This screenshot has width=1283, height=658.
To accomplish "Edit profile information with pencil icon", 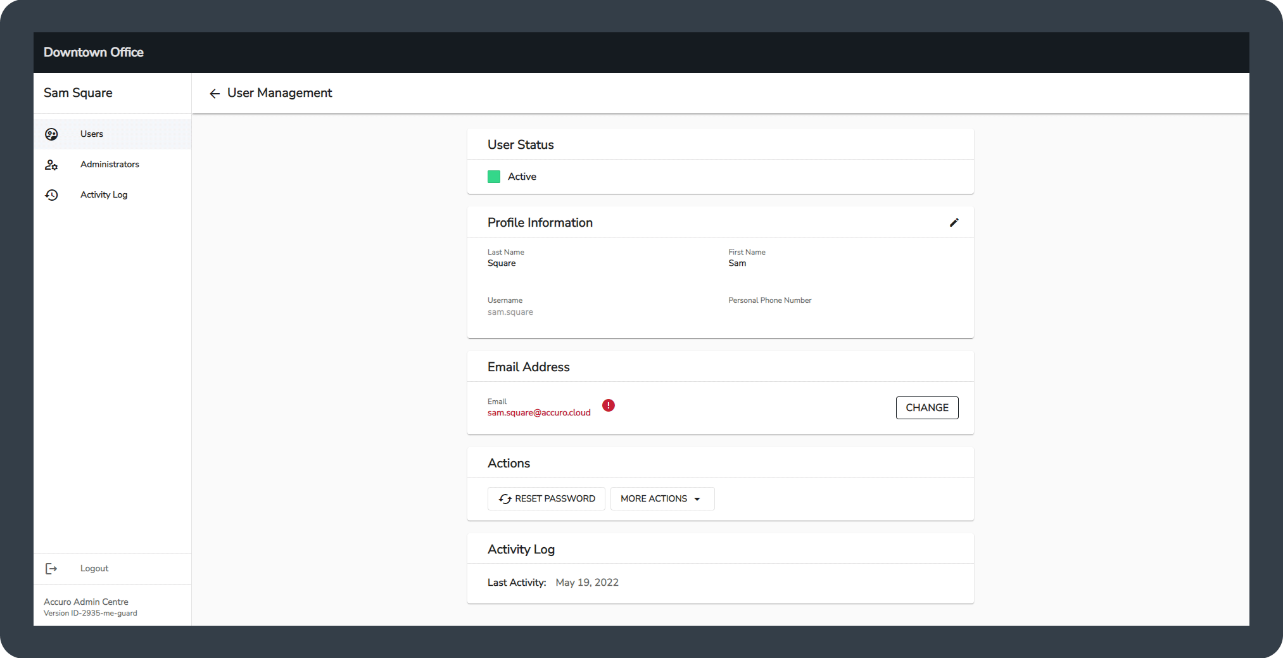I will (954, 222).
